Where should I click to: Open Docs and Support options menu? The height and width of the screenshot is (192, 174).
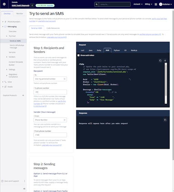click(25, 181)
